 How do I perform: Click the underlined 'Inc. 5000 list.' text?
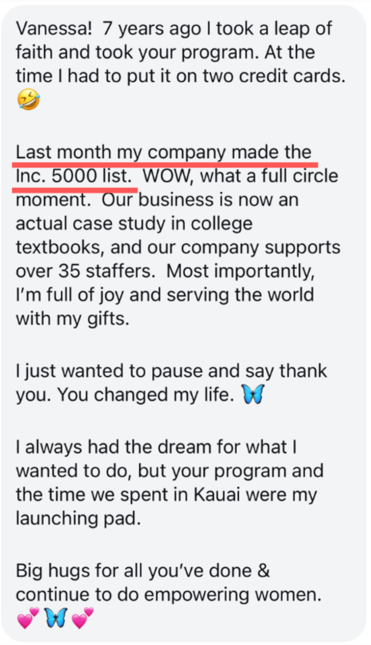coord(74,177)
